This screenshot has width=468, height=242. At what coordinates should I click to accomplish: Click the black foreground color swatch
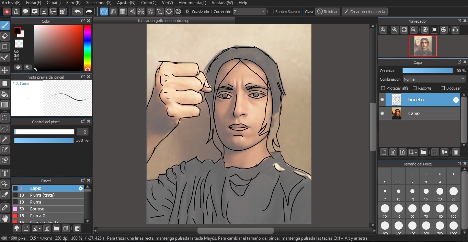(x=17, y=31)
